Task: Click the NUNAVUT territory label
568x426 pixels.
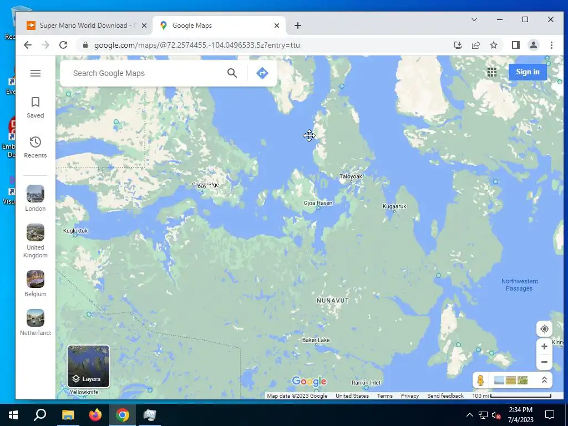Action: [333, 301]
